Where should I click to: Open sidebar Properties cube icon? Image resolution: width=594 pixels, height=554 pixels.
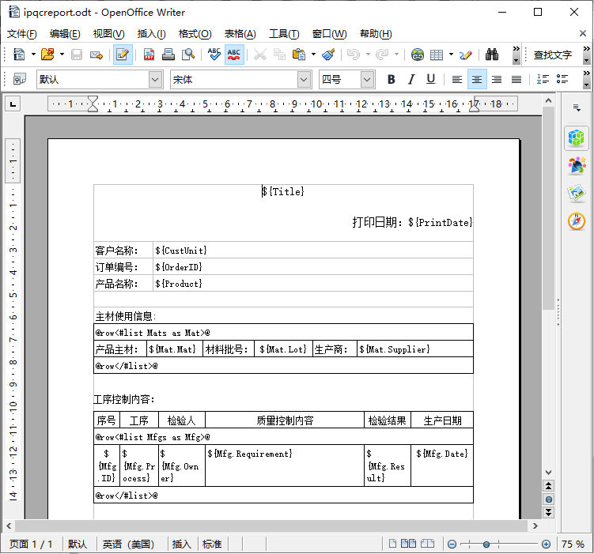576,138
